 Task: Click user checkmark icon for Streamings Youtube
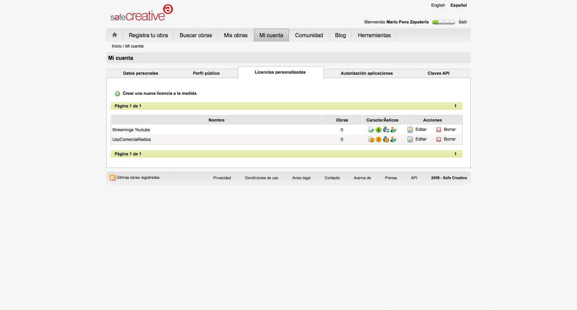(393, 130)
